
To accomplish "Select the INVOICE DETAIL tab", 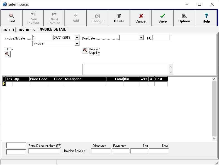I will tap(52, 29).
